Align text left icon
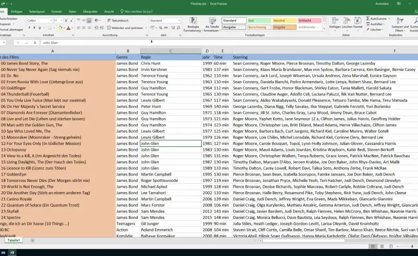This screenshot has width=418, height=256. [78, 28]
